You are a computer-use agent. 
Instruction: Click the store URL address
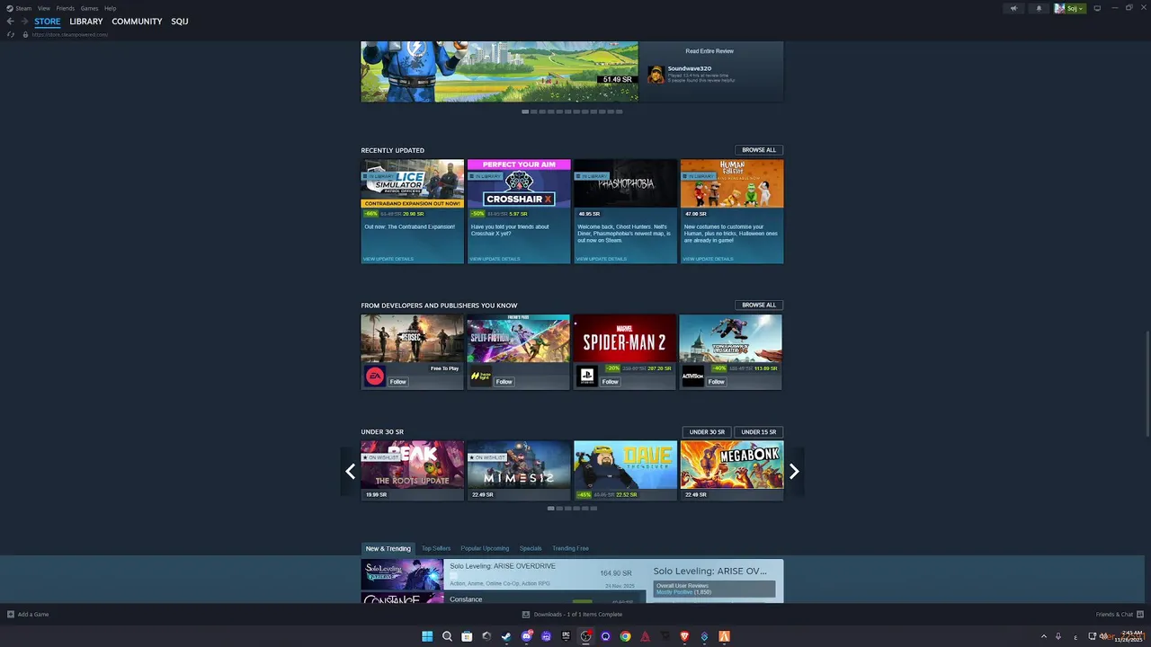[70, 34]
